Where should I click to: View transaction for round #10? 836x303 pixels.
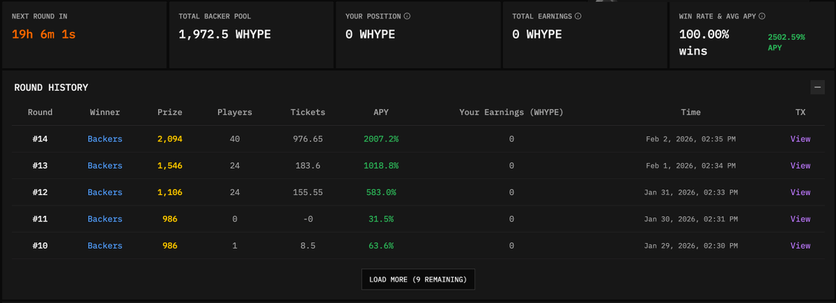coord(800,245)
